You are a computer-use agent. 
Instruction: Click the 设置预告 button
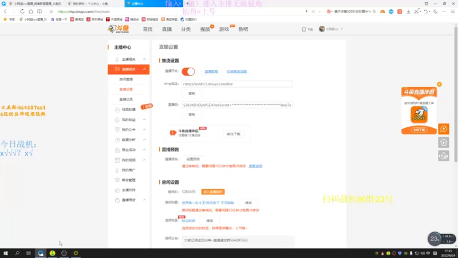point(193,159)
